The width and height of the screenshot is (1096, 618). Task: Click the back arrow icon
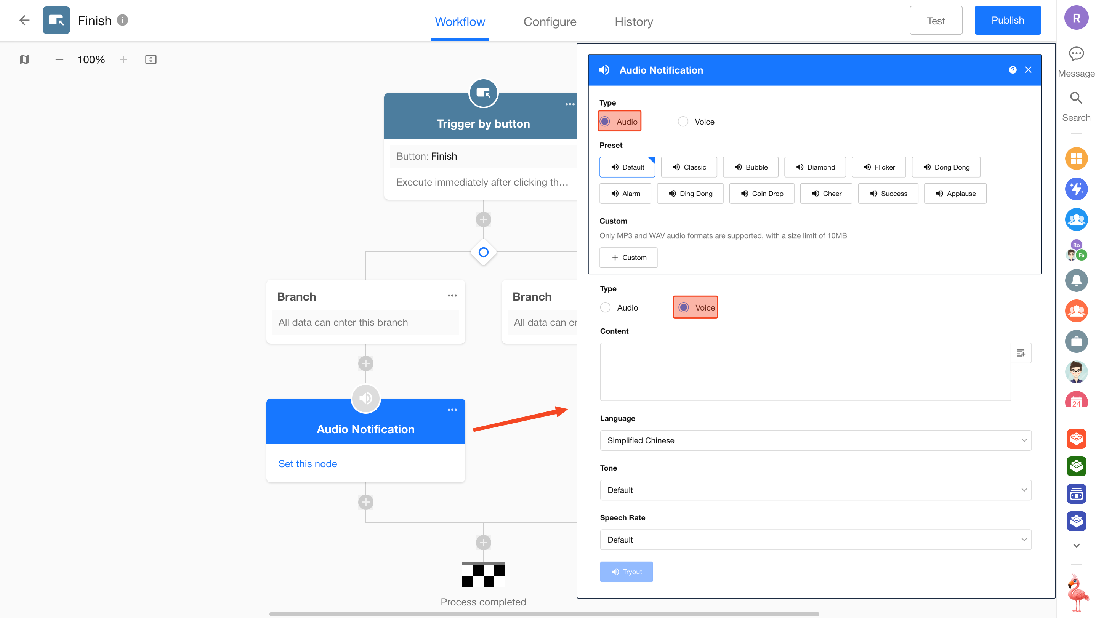24,20
